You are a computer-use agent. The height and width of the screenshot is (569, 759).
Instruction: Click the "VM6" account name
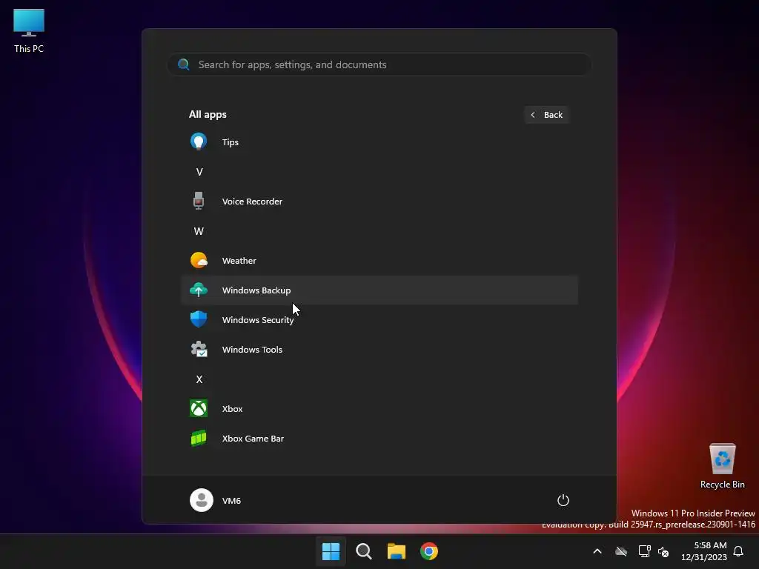(231, 501)
